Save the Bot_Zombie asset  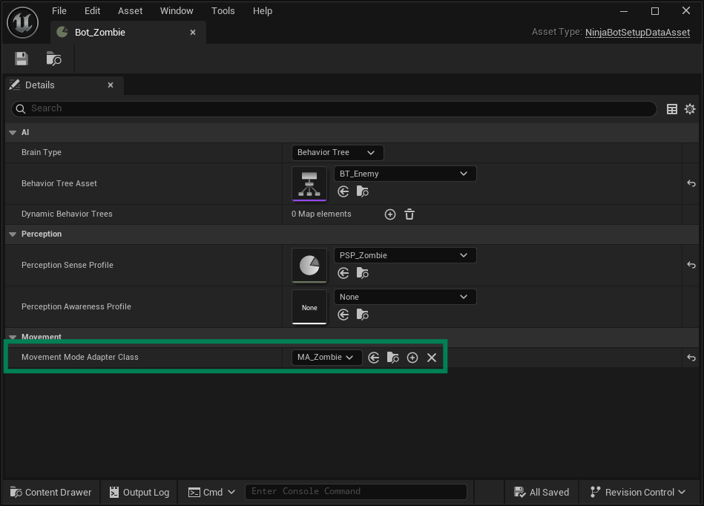tap(21, 58)
